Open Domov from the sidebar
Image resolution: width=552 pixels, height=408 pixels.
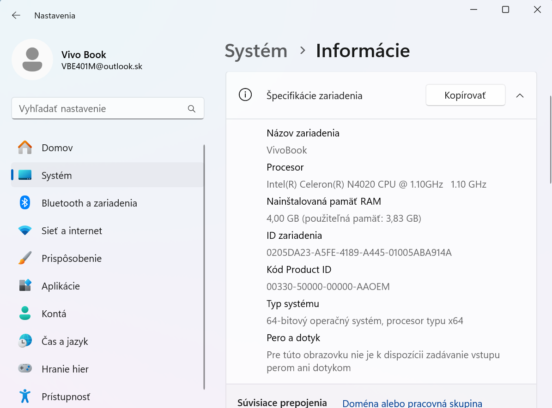pyautogui.click(x=24, y=148)
